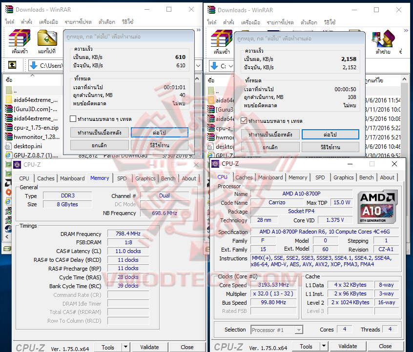Click Validate button in right CPU-Z

coord(348,347)
